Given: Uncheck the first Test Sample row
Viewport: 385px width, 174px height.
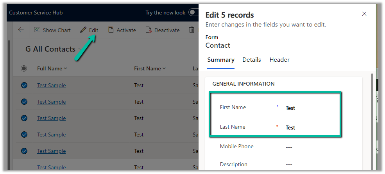Looking at the screenshot, I should 24,85.
